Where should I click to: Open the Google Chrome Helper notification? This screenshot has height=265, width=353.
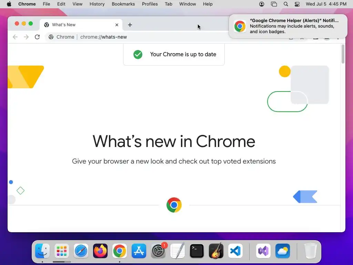pyautogui.click(x=288, y=26)
